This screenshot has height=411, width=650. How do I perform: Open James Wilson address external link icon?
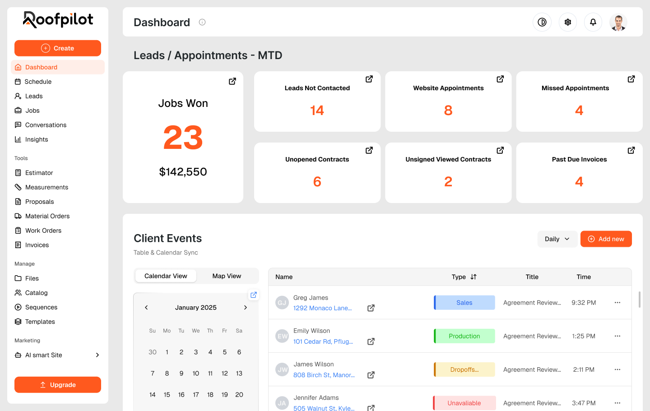pyautogui.click(x=371, y=375)
